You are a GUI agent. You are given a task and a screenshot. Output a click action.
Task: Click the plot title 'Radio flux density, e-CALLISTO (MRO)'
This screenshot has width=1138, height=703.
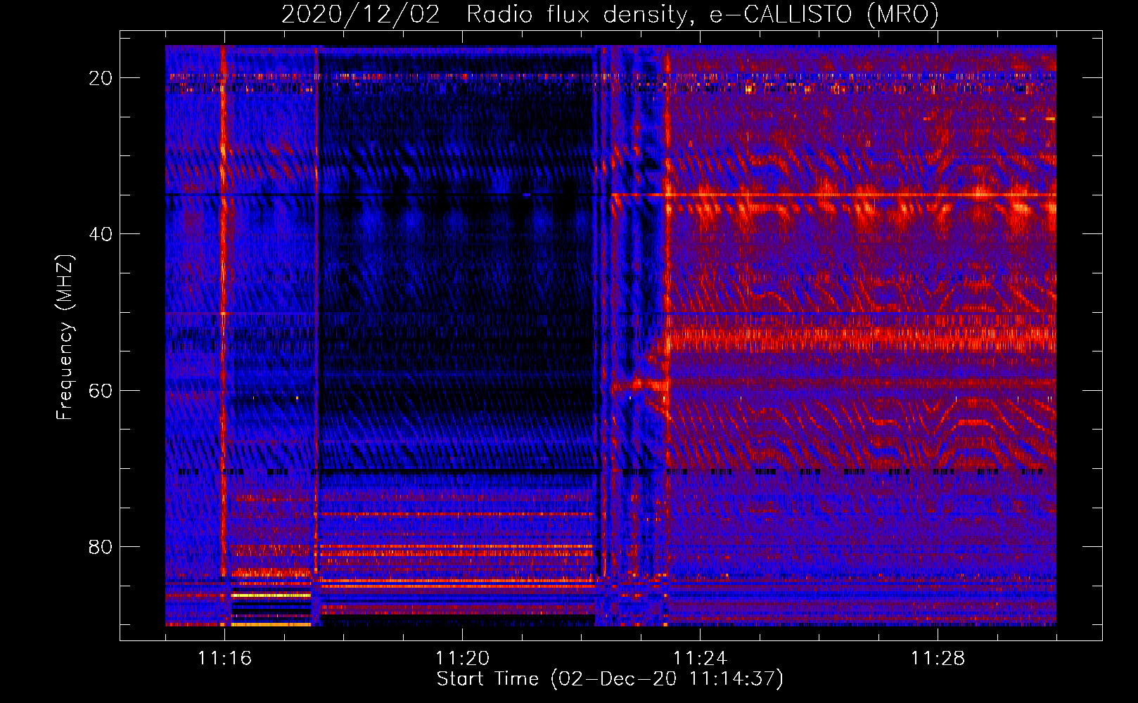(702, 15)
